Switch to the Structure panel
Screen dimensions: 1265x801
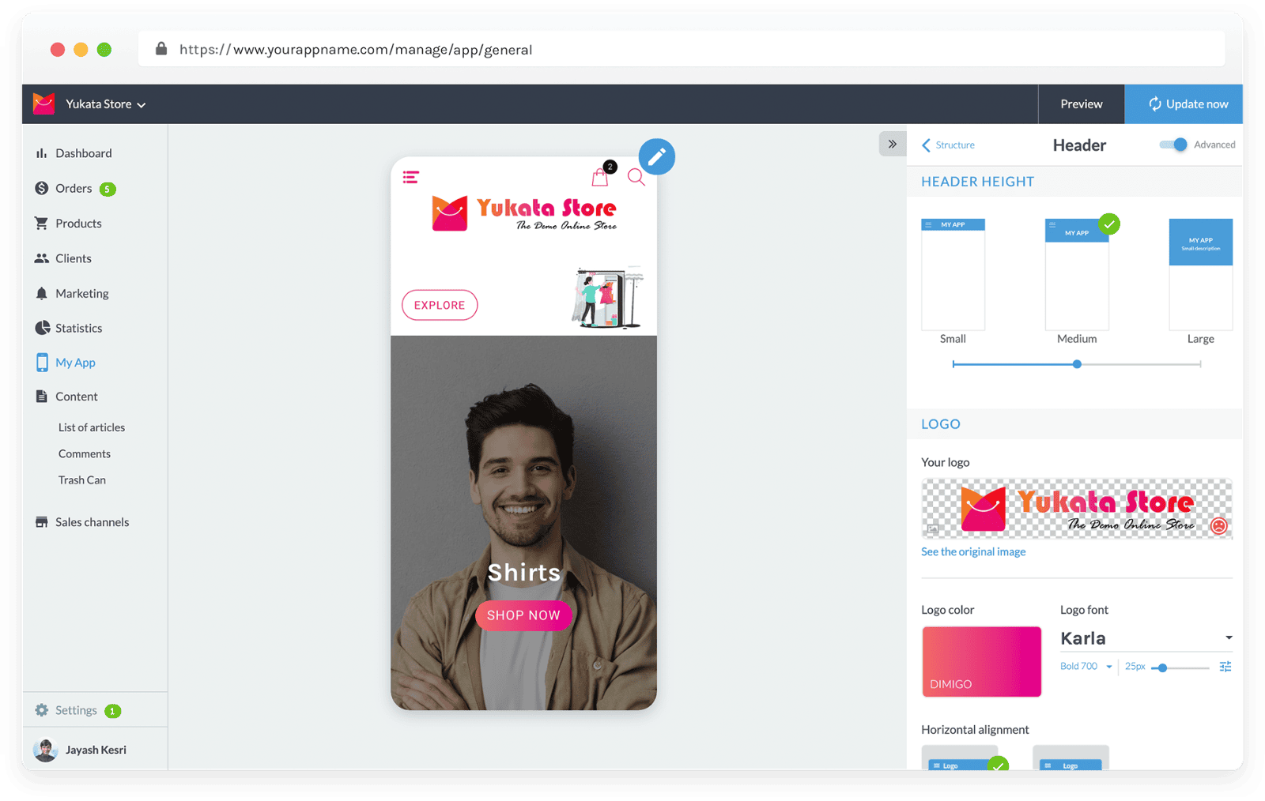click(x=948, y=145)
